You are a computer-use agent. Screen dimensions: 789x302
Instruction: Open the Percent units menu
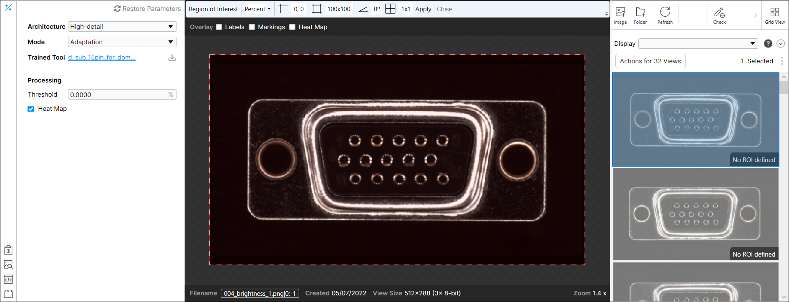[257, 9]
